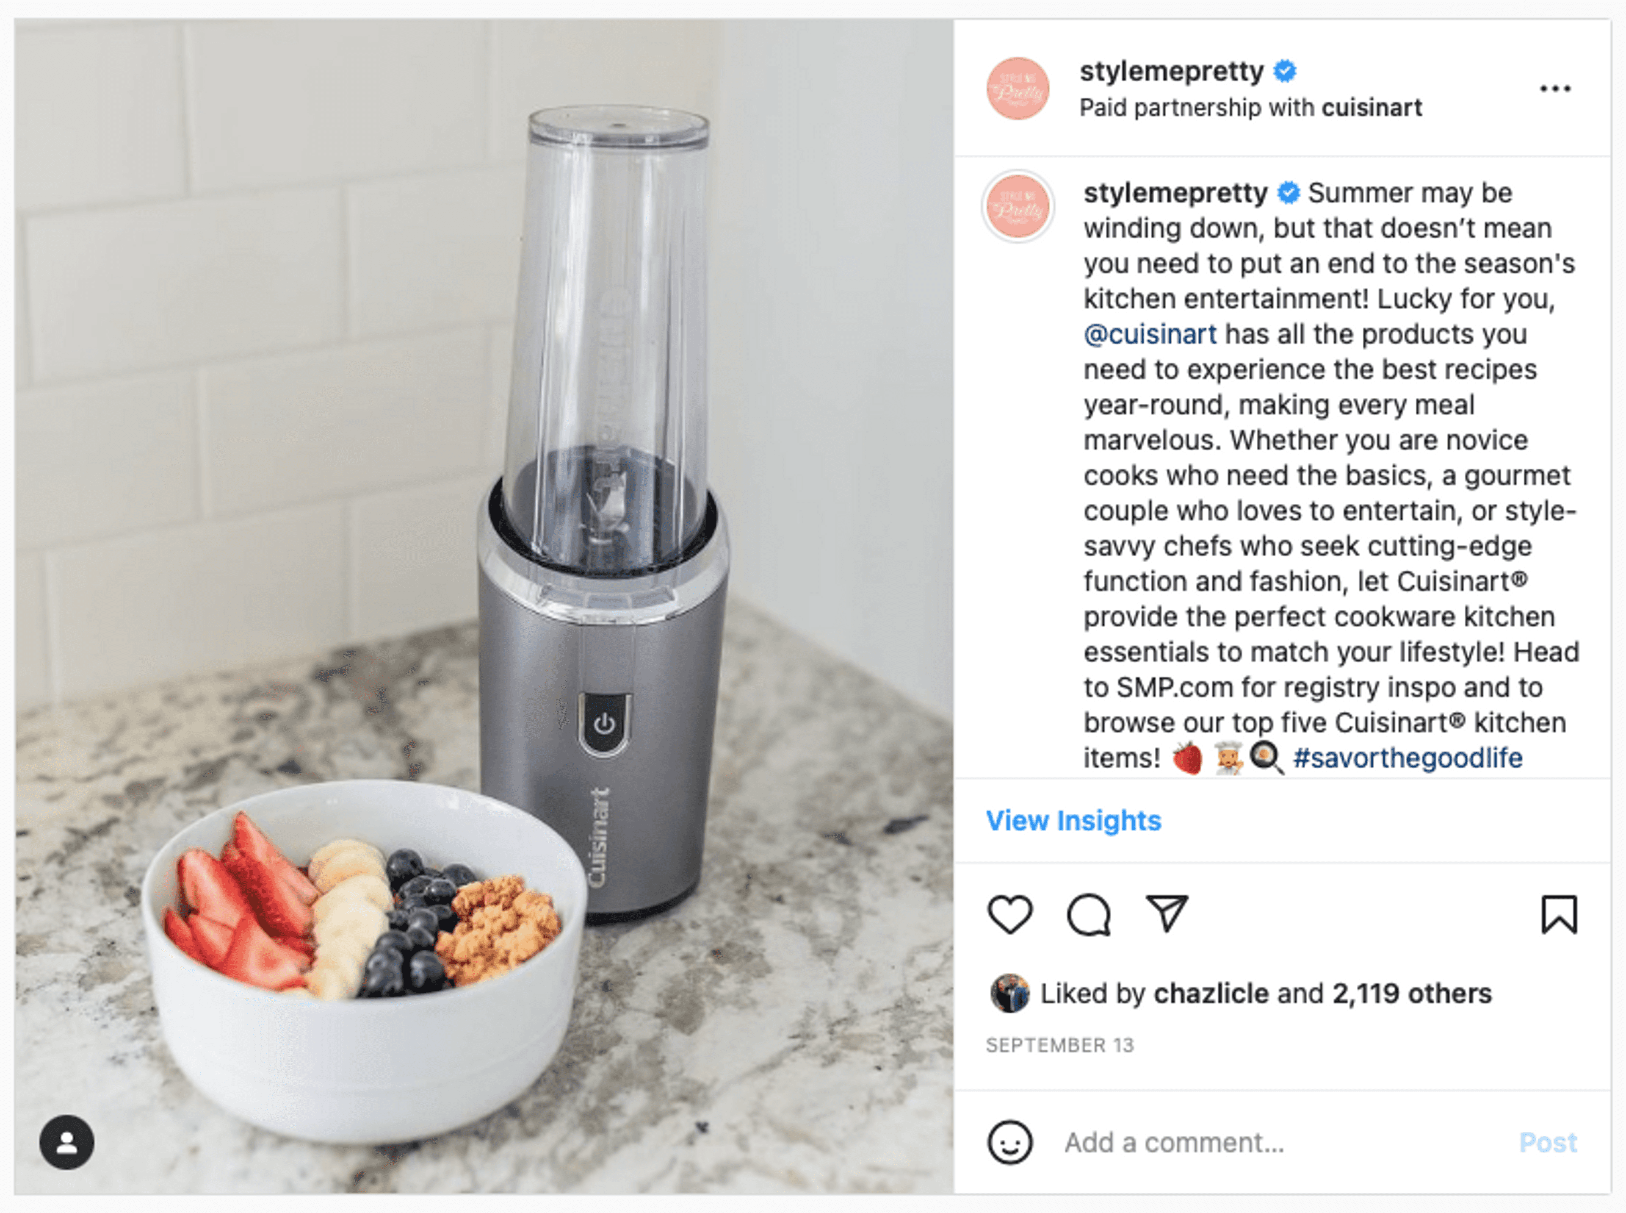This screenshot has height=1213, width=1626.
Task: Click the emoji smiley picker icon
Action: (1010, 1142)
